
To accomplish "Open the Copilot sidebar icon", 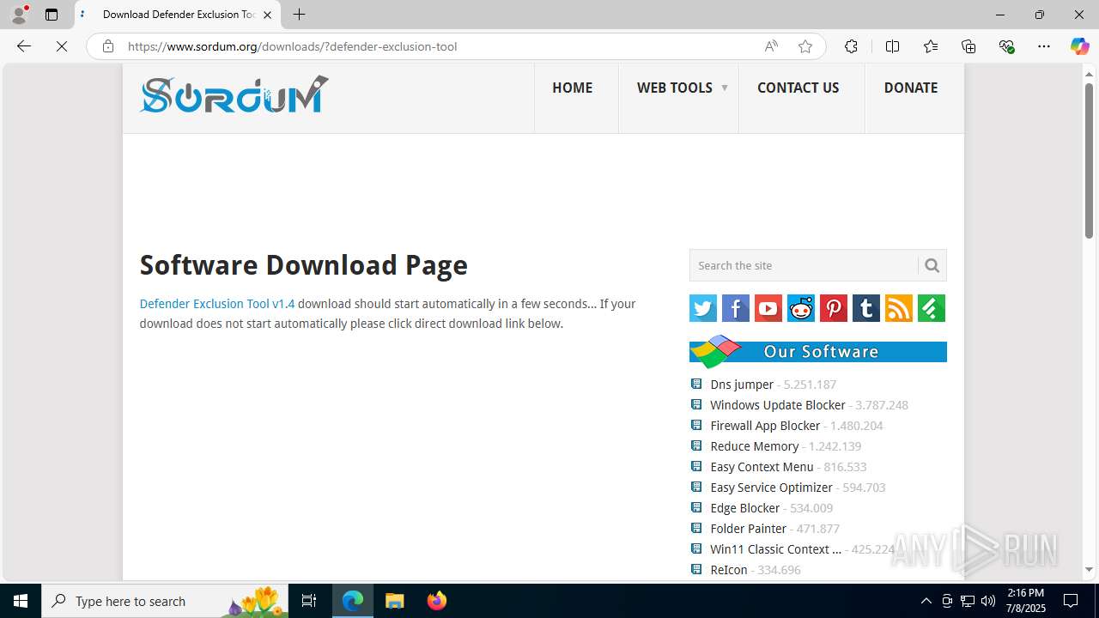I will pos(1079,46).
